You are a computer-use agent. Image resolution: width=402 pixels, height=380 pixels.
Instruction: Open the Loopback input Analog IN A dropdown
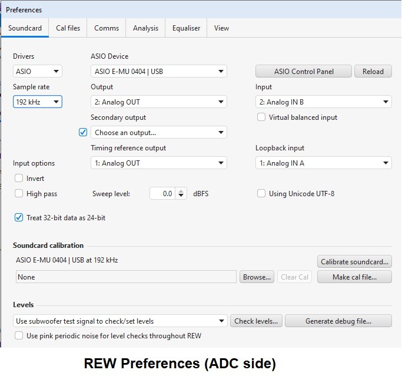pos(324,163)
